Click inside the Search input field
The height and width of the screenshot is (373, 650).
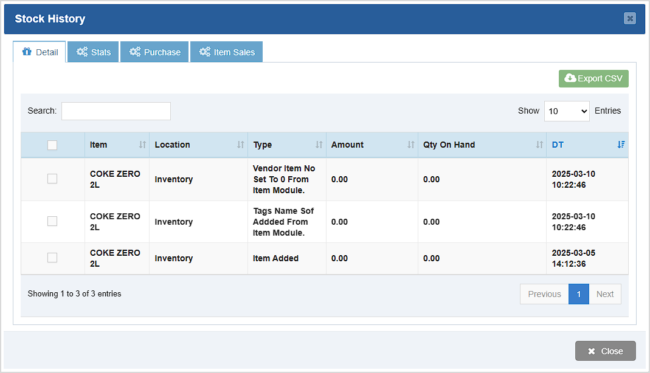pos(116,111)
